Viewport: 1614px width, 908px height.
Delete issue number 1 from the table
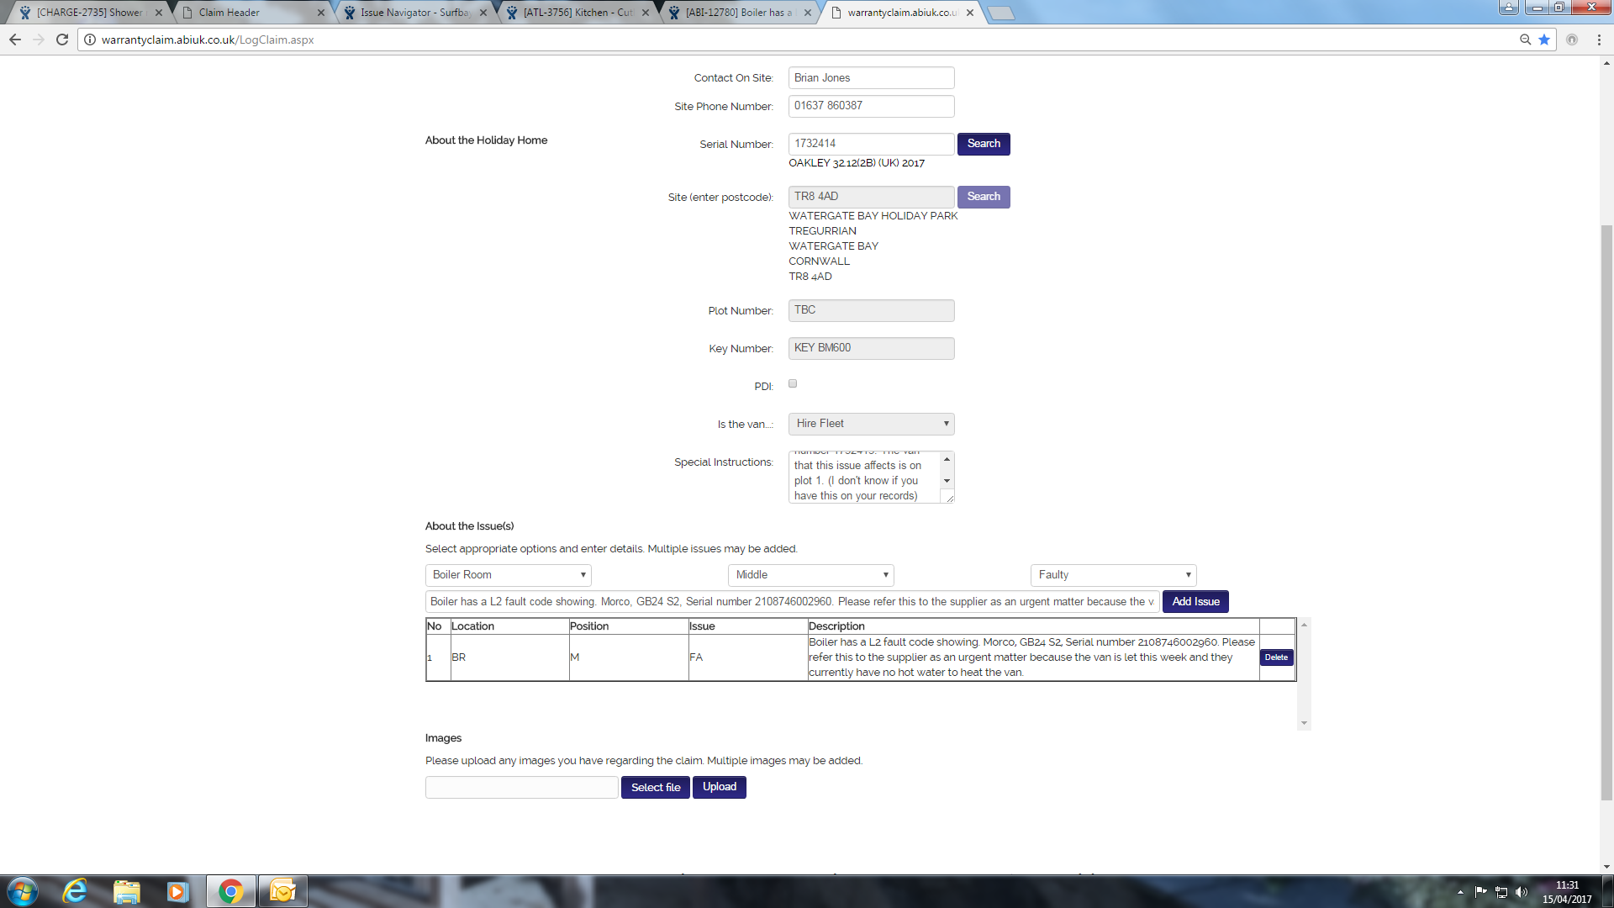1276,657
